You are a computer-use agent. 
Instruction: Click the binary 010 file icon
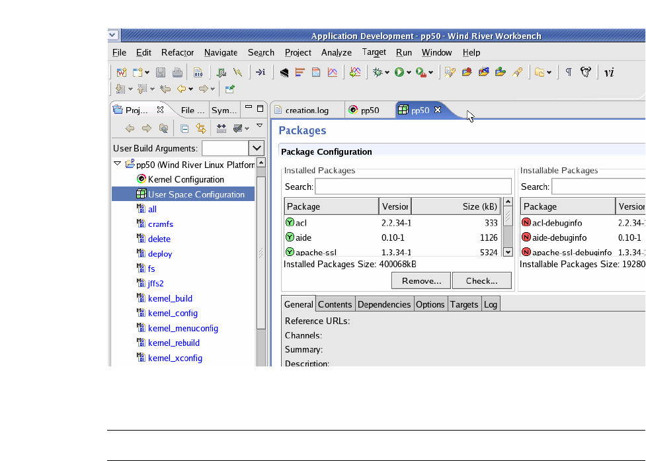(198, 73)
